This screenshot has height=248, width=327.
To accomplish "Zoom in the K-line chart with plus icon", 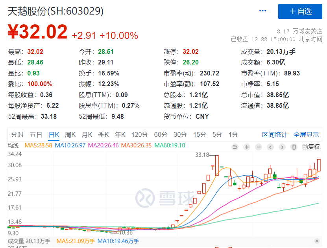I will point(247,147).
